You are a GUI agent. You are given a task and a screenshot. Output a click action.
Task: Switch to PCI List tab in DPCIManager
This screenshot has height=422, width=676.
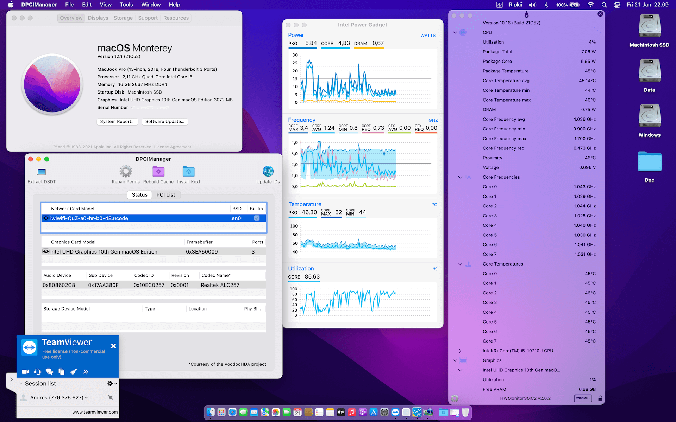[166, 195]
